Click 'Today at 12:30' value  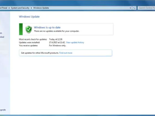click(56, 39)
